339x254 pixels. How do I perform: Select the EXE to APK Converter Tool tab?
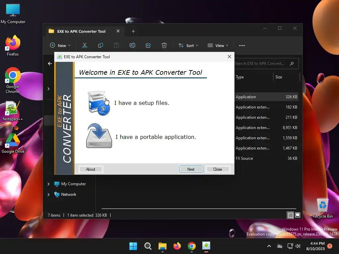click(x=81, y=31)
